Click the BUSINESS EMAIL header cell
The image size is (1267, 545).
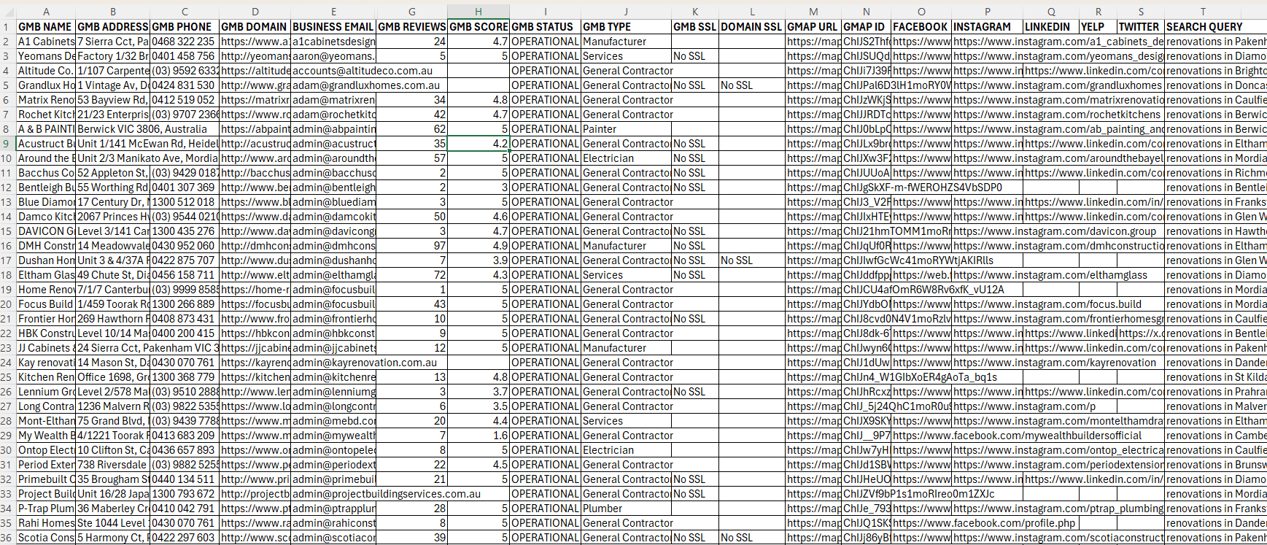[333, 27]
